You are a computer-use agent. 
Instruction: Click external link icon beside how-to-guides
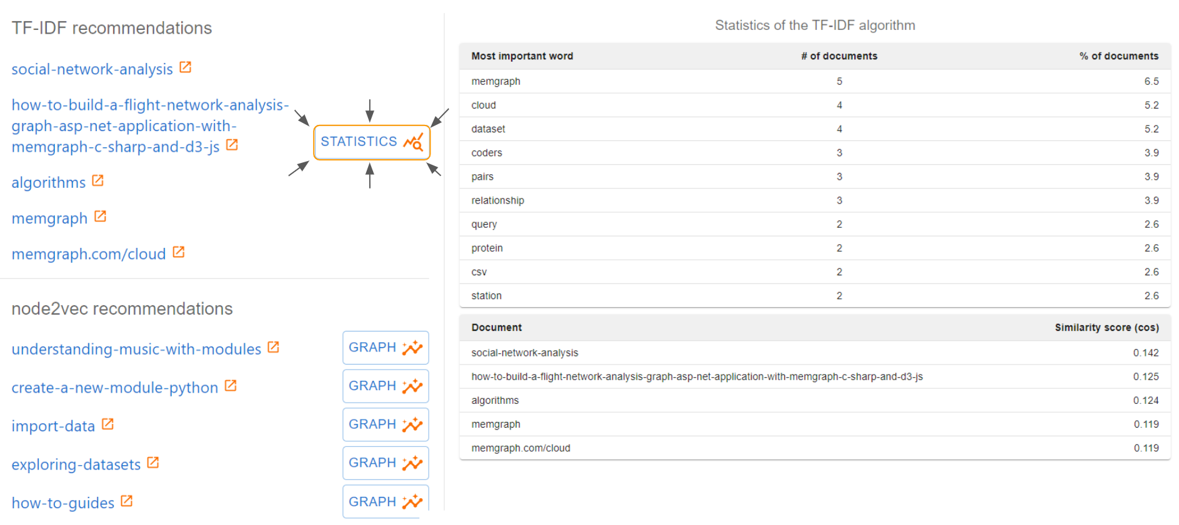(127, 501)
